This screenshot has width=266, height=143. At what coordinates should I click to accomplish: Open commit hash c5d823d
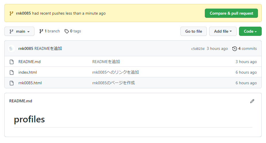click(198, 49)
